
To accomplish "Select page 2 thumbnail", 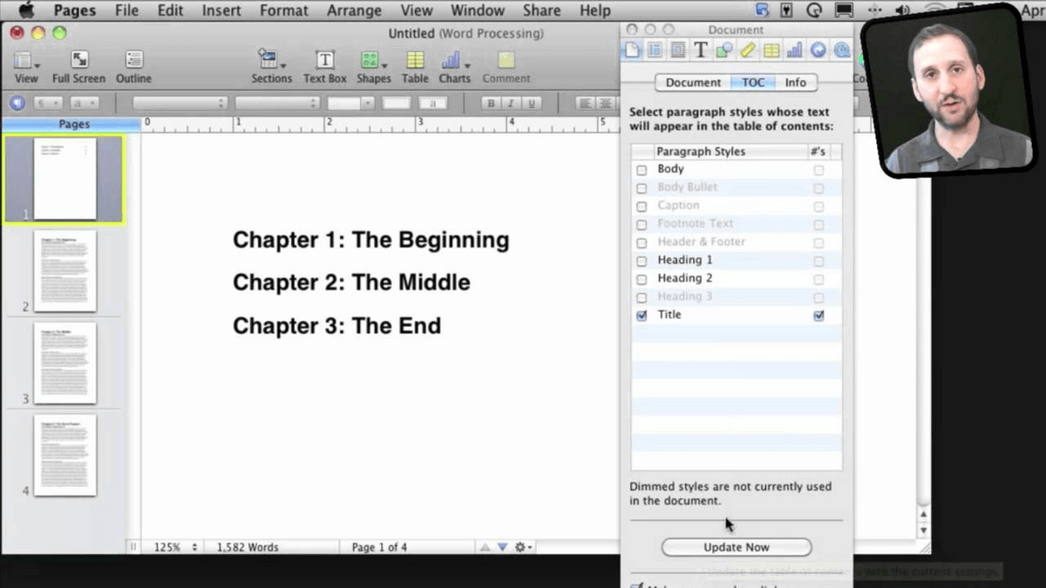I will (x=65, y=271).
